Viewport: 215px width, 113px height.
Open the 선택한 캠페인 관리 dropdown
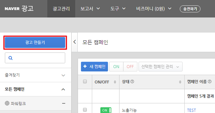[x=160, y=67]
